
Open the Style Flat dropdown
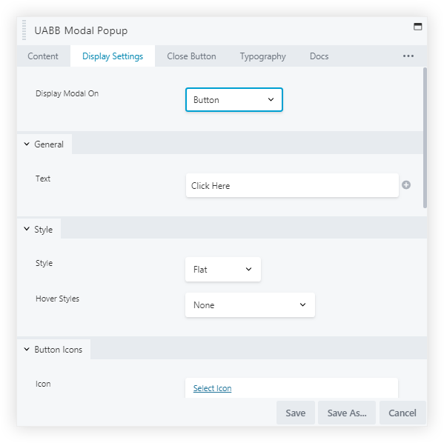[223, 269]
